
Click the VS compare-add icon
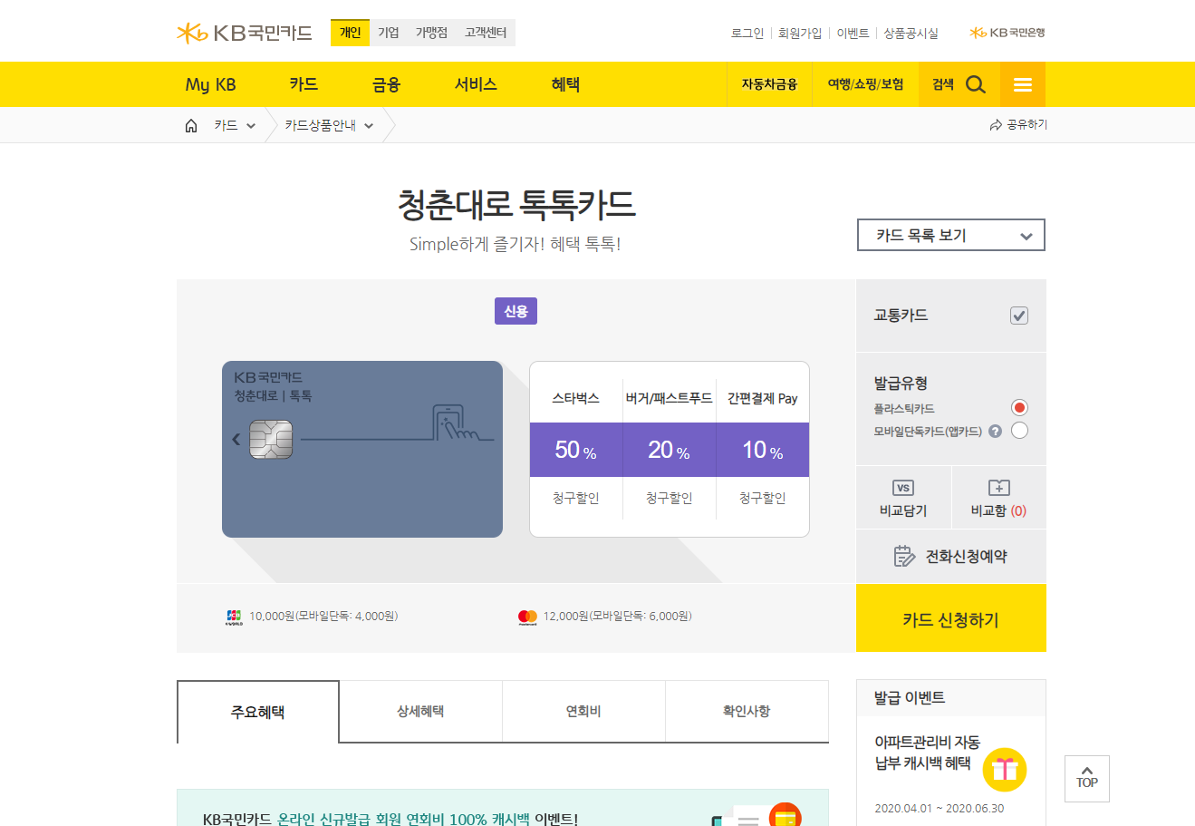[903, 488]
